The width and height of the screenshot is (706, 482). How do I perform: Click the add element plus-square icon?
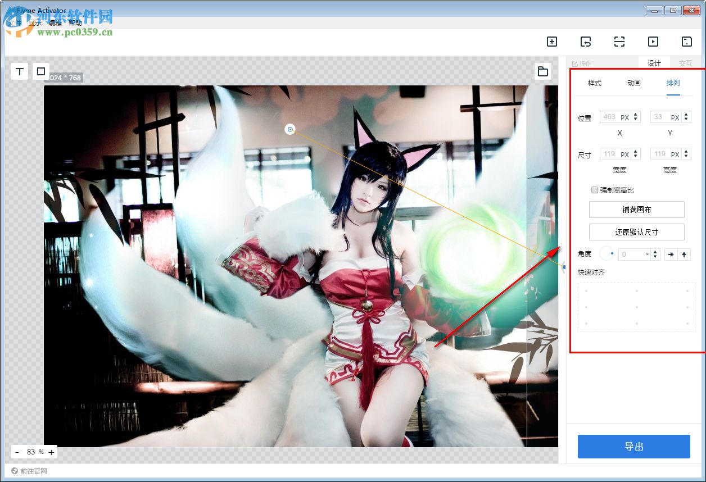[552, 42]
